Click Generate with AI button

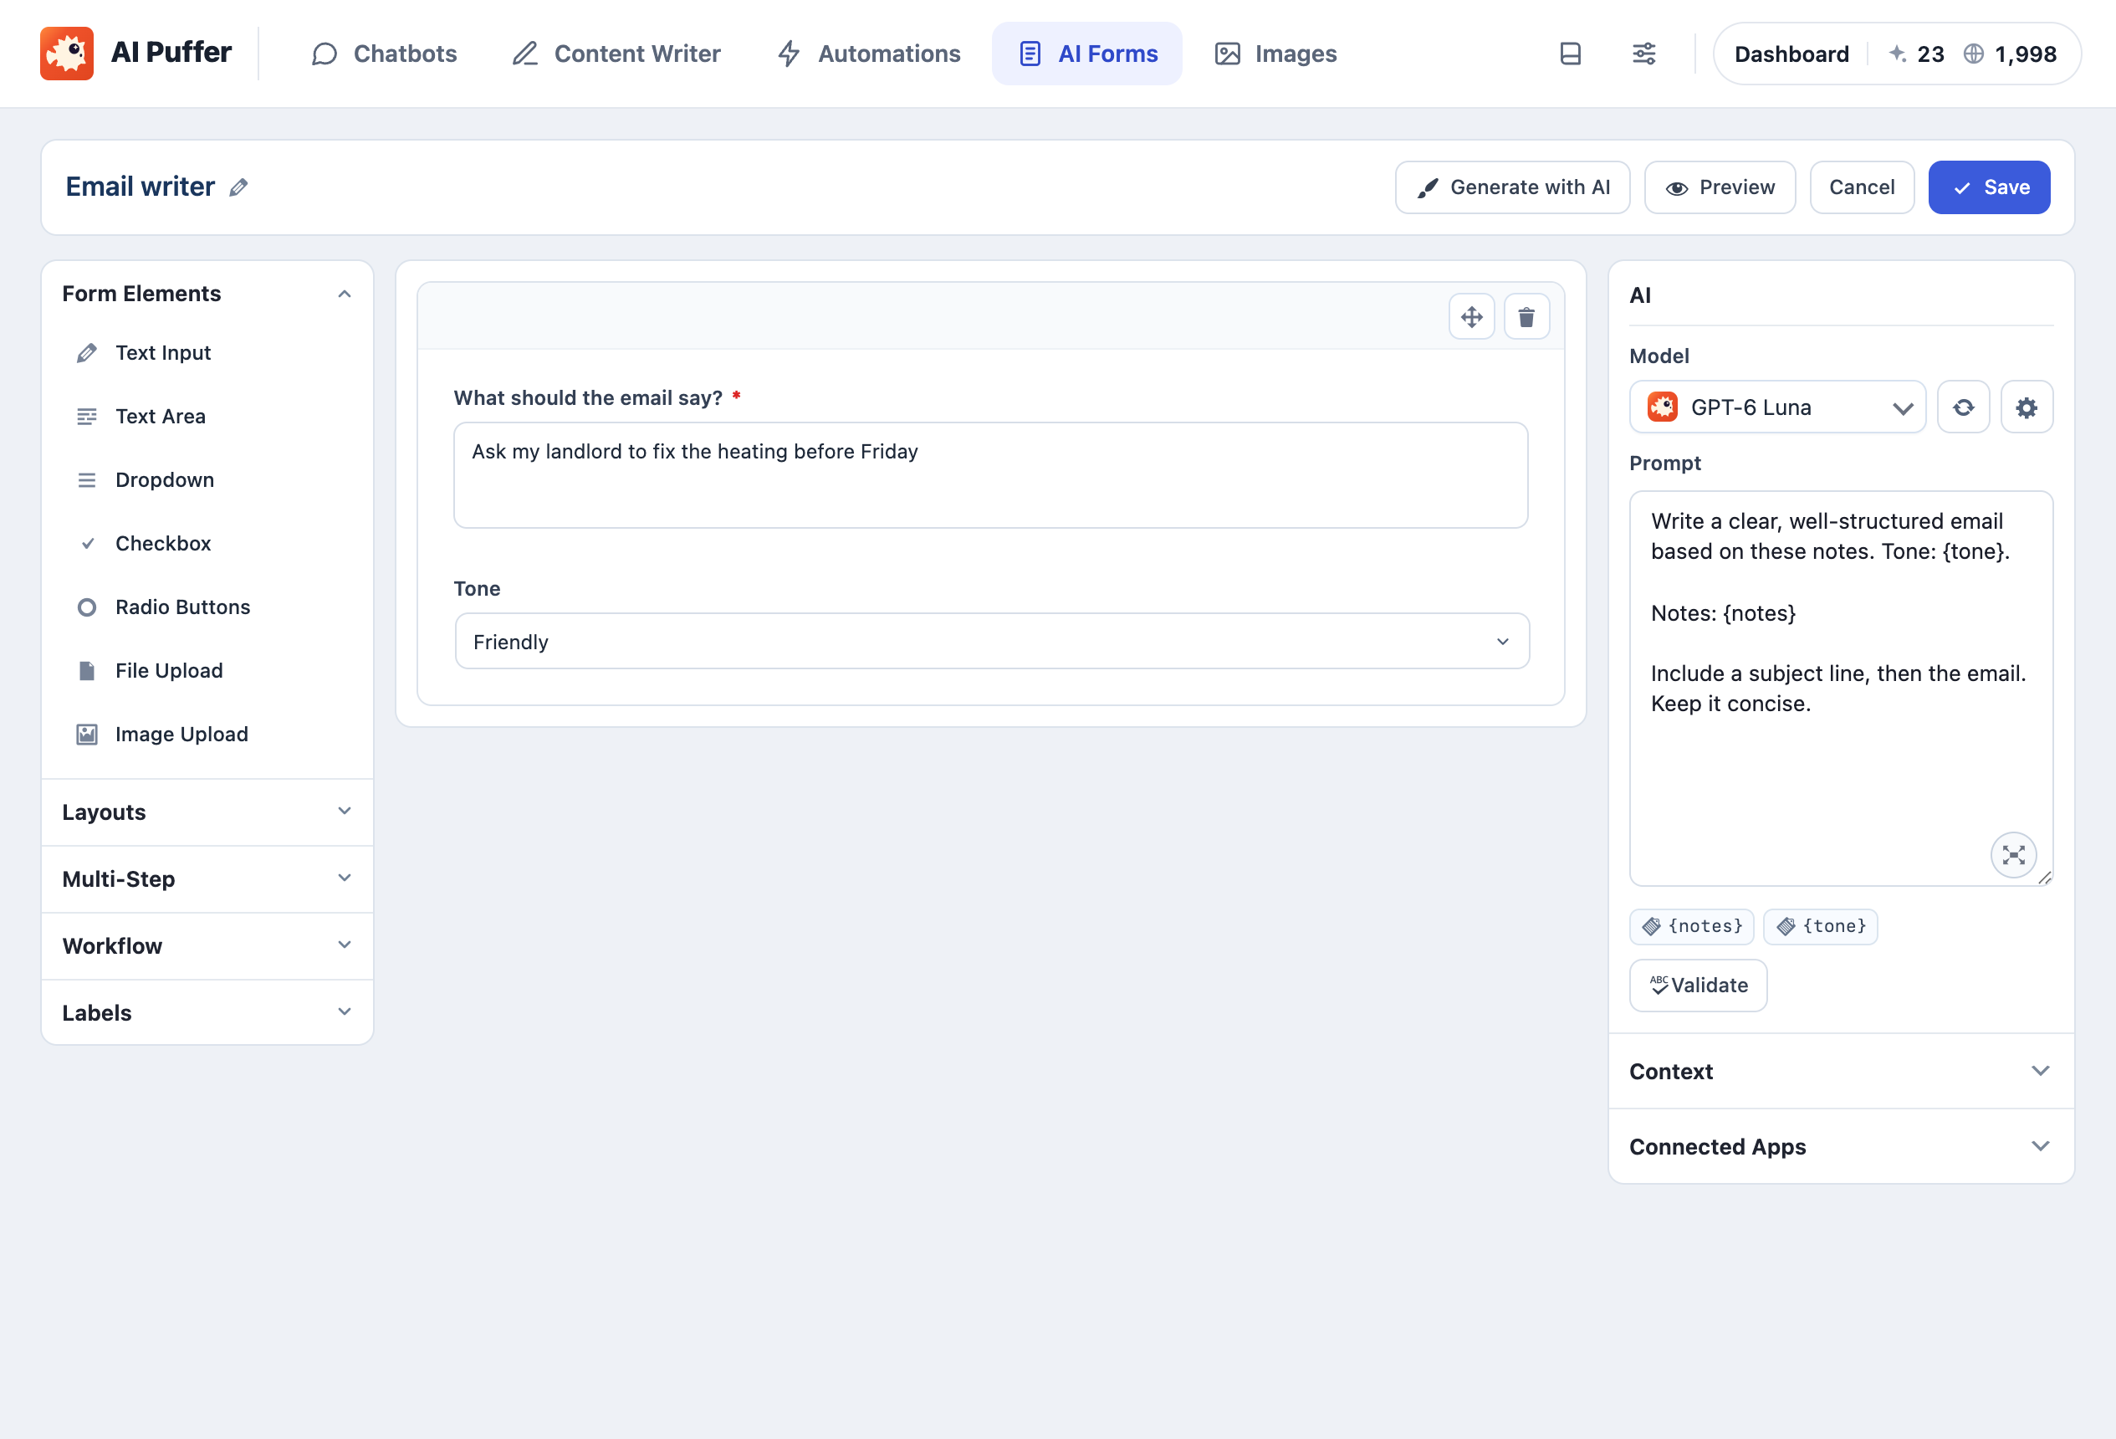[1512, 187]
